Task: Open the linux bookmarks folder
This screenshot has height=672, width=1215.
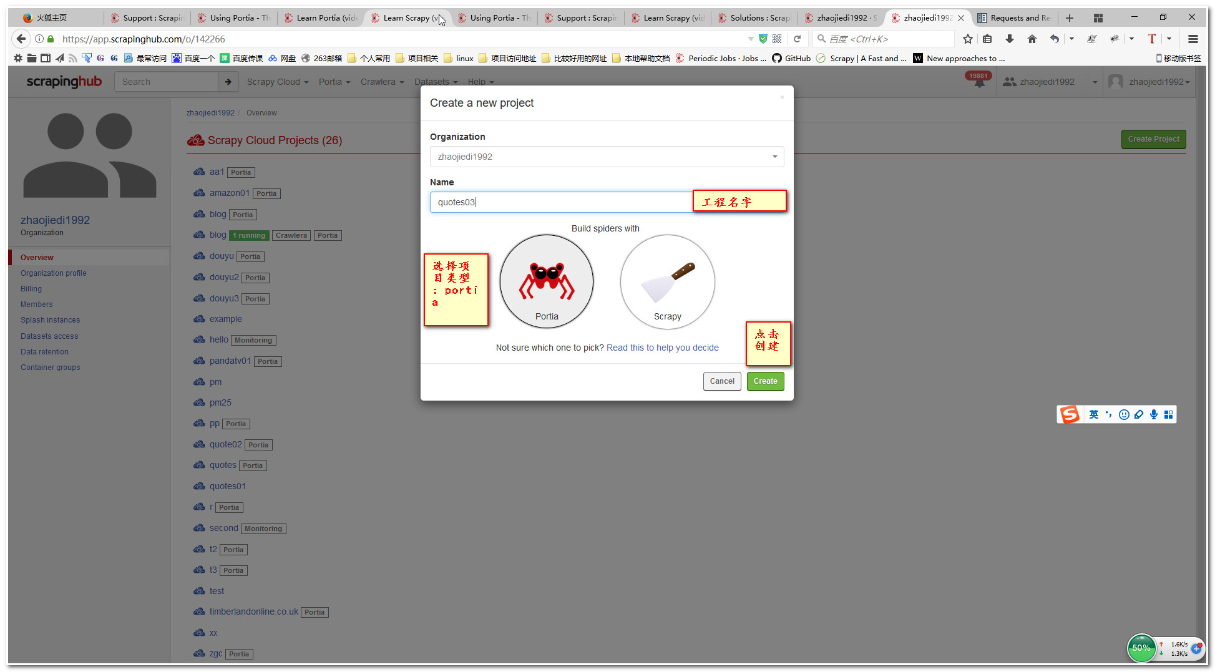Action: (459, 58)
